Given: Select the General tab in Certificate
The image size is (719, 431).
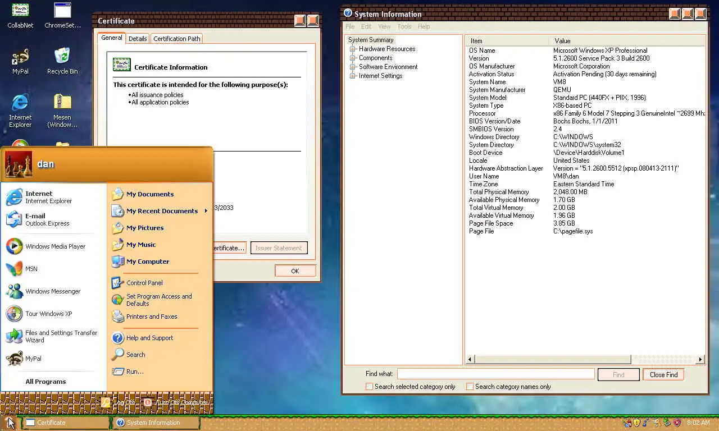Looking at the screenshot, I should pyautogui.click(x=111, y=38).
